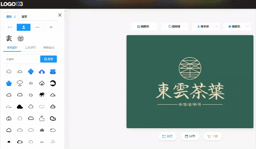Close the left icon panel with X

(60, 15)
